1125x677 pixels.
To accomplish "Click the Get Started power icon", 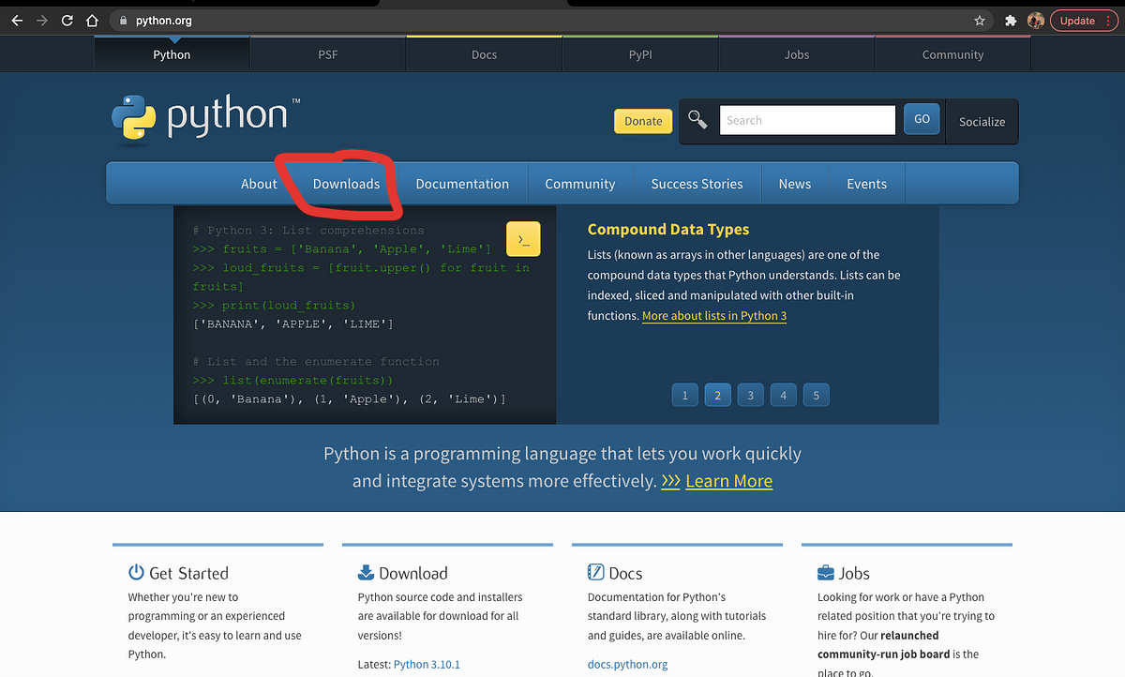I will click(x=135, y=572).
